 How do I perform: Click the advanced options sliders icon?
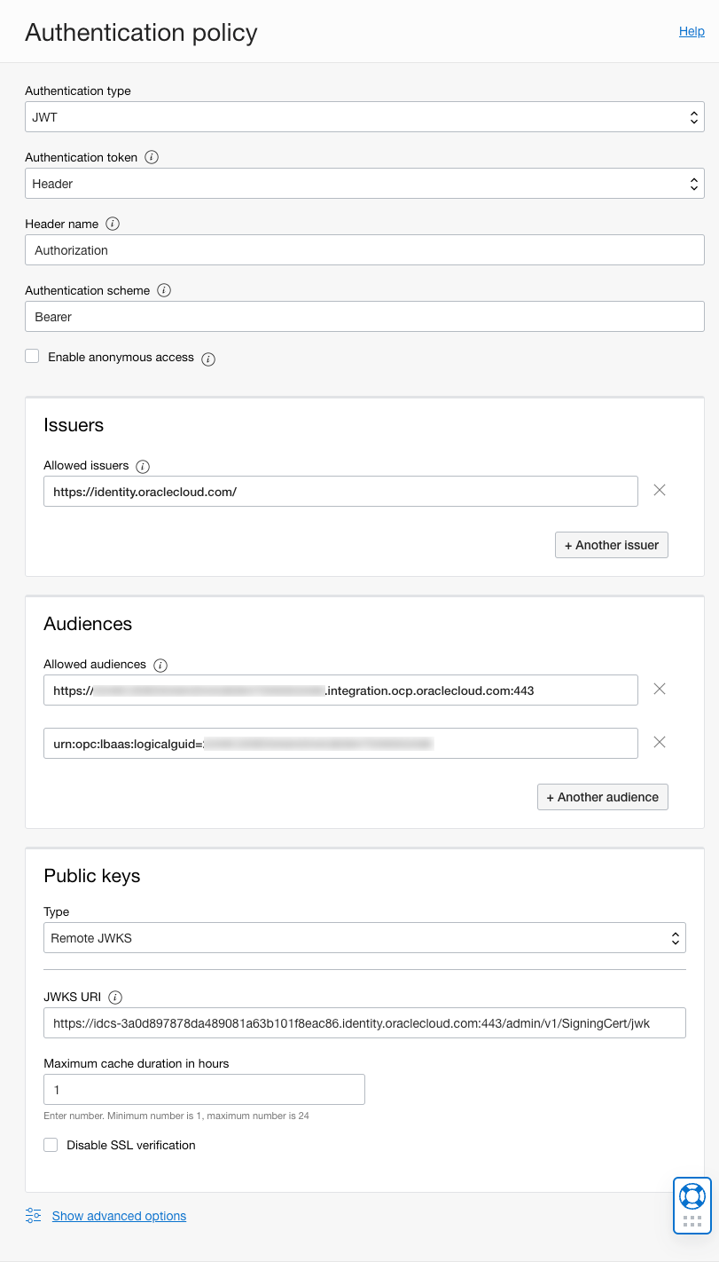pos(33,1215)
